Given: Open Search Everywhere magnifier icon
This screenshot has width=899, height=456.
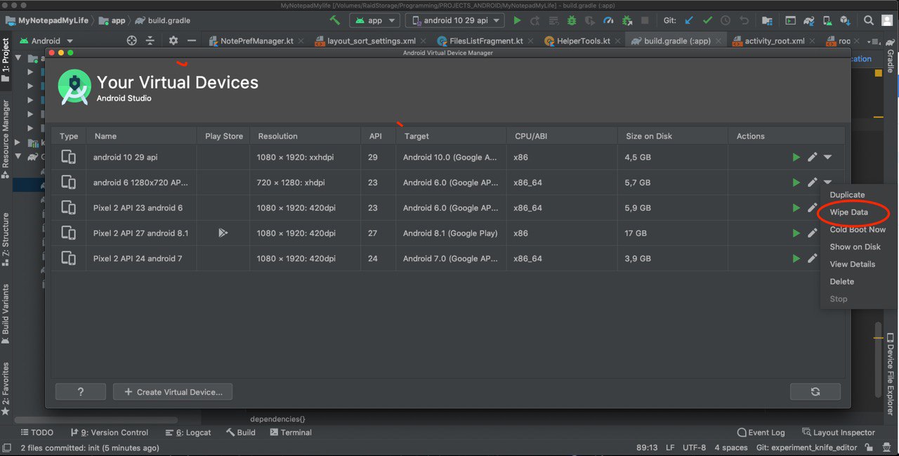Looking at the screenshot, I should (869, 20).
